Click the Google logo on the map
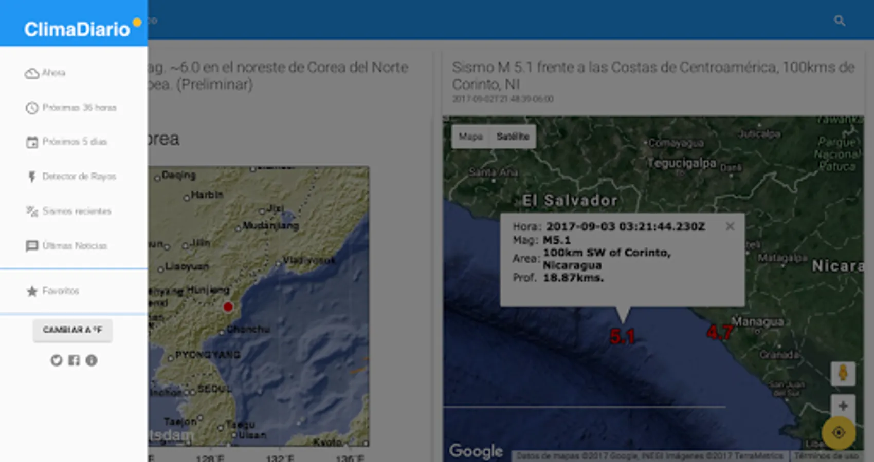This screenshot has height=462, width=874. [x=476, y=451]
